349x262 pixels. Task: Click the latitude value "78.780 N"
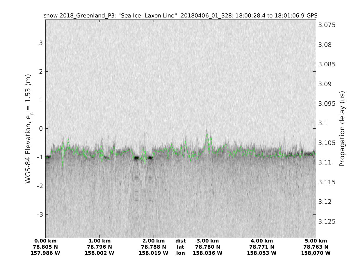point(208,247)
